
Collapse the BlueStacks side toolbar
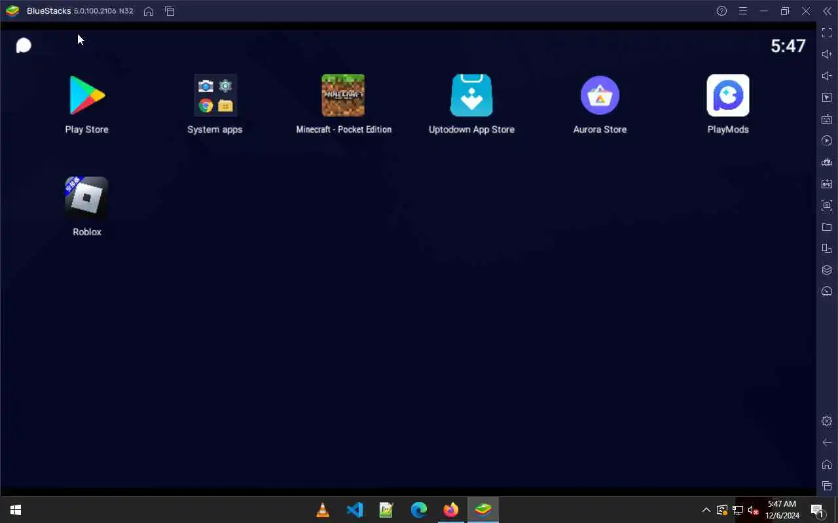pyautogui.click(x=827, y=11)
